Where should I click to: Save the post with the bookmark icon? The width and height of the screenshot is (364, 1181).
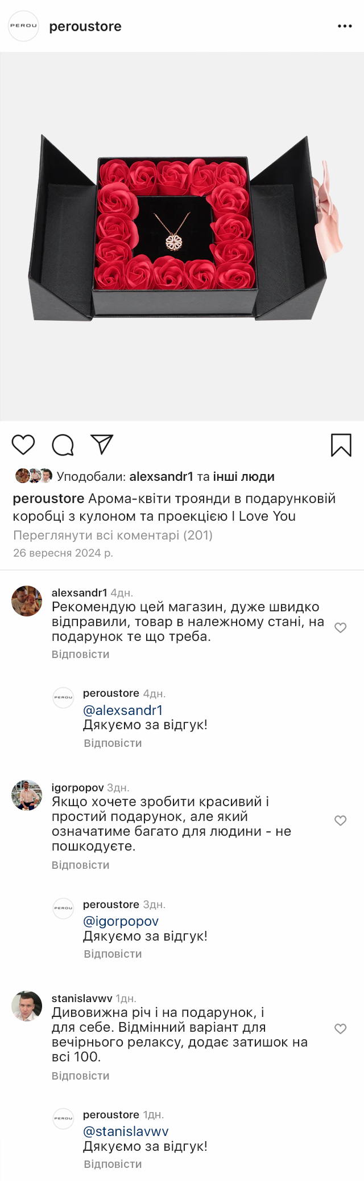(341, 445)
